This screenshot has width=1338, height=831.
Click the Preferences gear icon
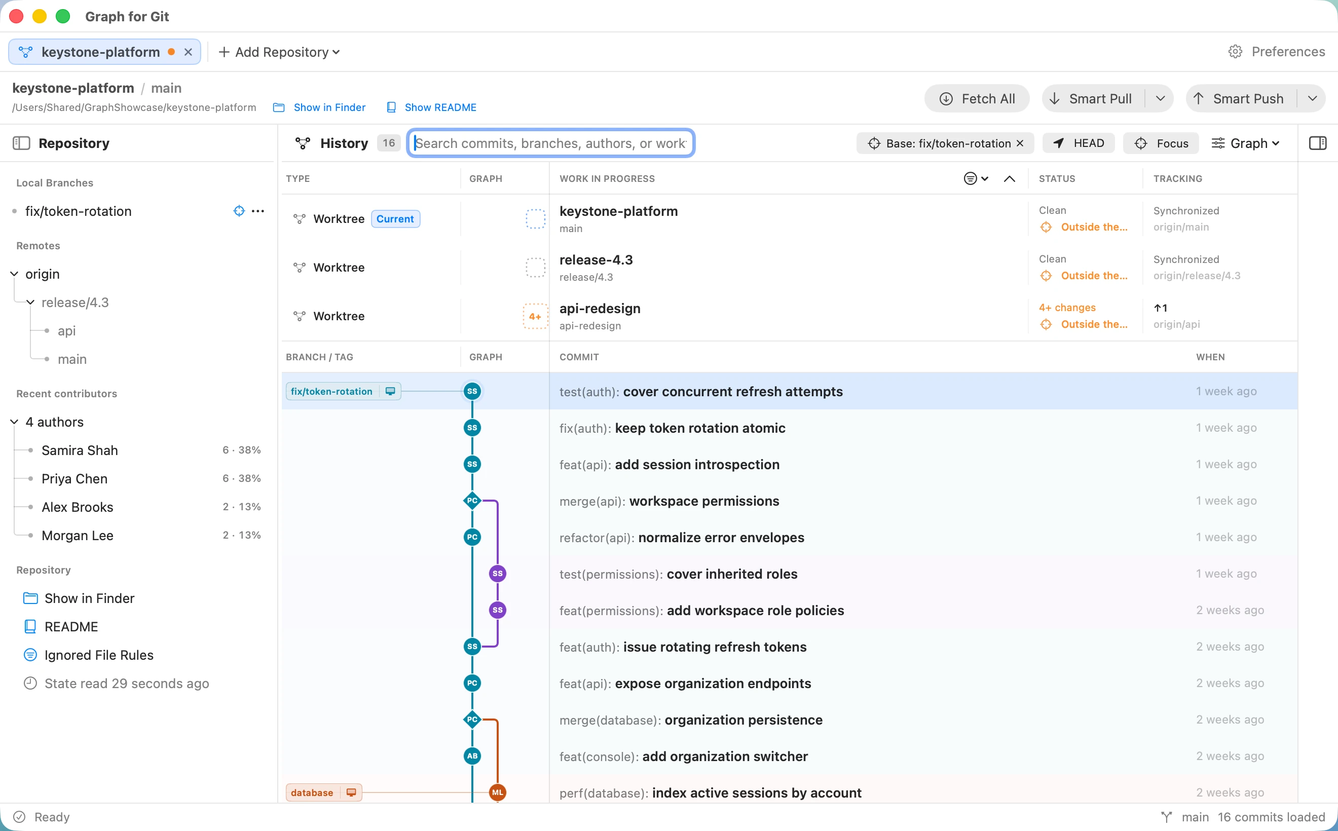click(x=1235, y=52)
